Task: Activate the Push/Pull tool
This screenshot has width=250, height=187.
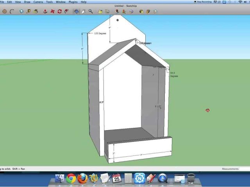Action: [45, 12]
